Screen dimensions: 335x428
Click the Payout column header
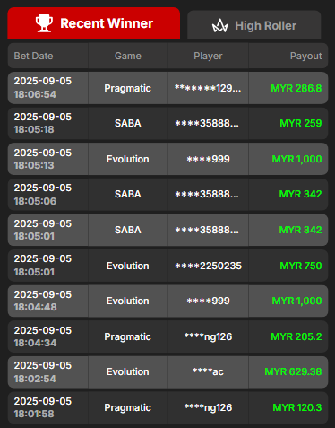pos(306,56)
